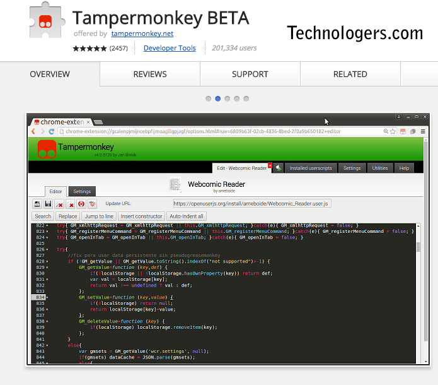
Task: Open the Help tab
Action: tap(404, 168)
